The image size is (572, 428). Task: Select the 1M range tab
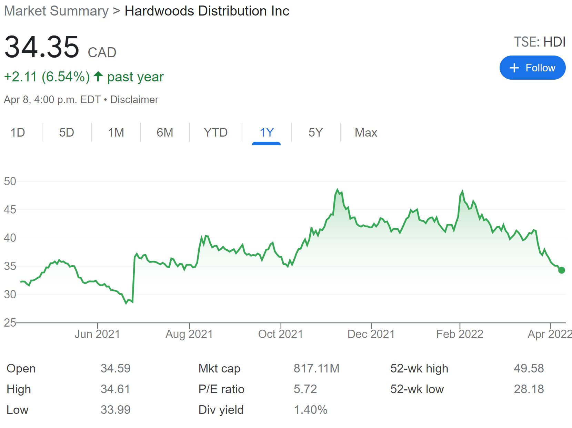(116, 132)
